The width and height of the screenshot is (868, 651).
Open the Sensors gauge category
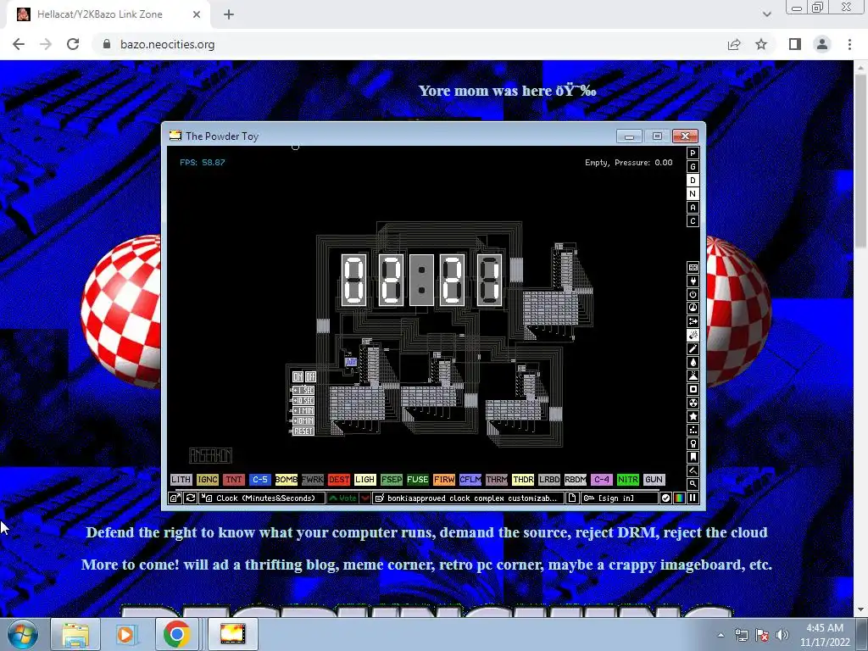point(693,308)
